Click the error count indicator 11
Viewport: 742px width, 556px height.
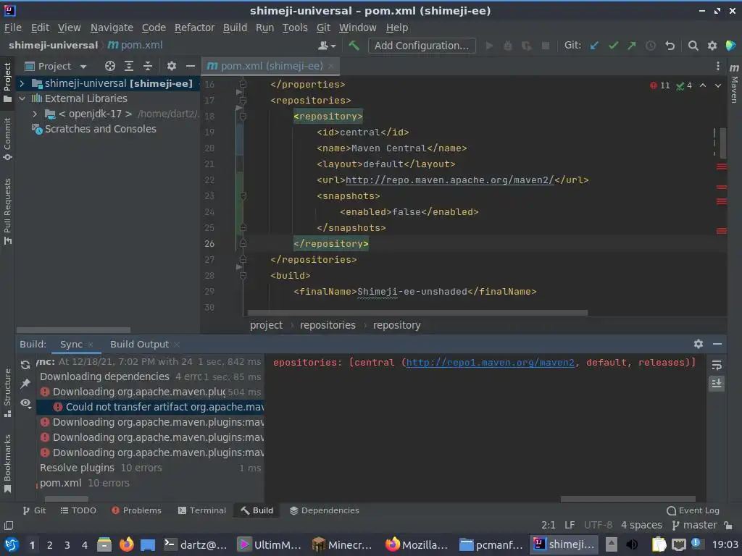click(660, 85)
